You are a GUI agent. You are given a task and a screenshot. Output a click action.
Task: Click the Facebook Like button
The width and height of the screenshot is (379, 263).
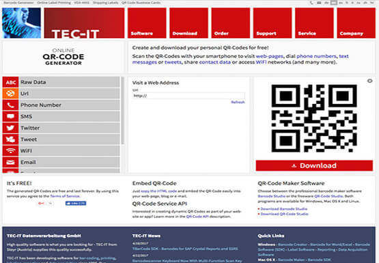pos(76,204)
